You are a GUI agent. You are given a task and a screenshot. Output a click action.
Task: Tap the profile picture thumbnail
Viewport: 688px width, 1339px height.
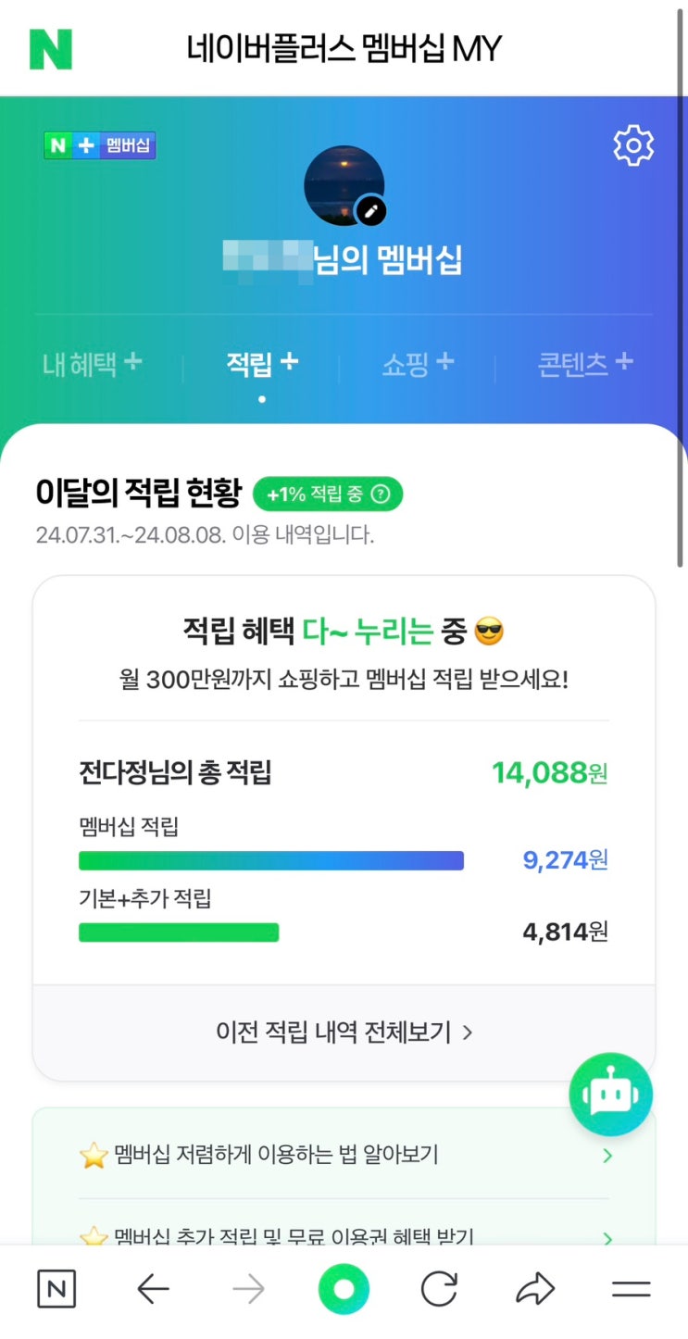pyautogui.click(x=343, y=183)
